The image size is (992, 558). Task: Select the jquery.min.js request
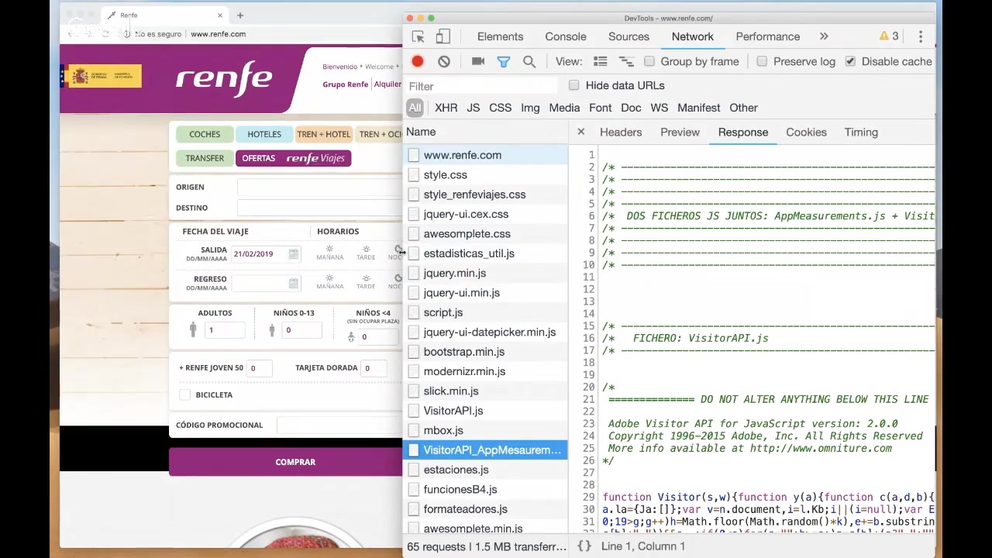pos(485,273)
